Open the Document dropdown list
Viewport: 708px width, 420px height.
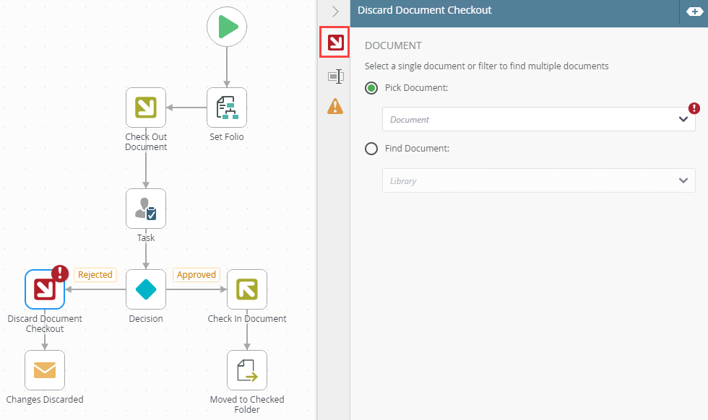tap(538, 120)
